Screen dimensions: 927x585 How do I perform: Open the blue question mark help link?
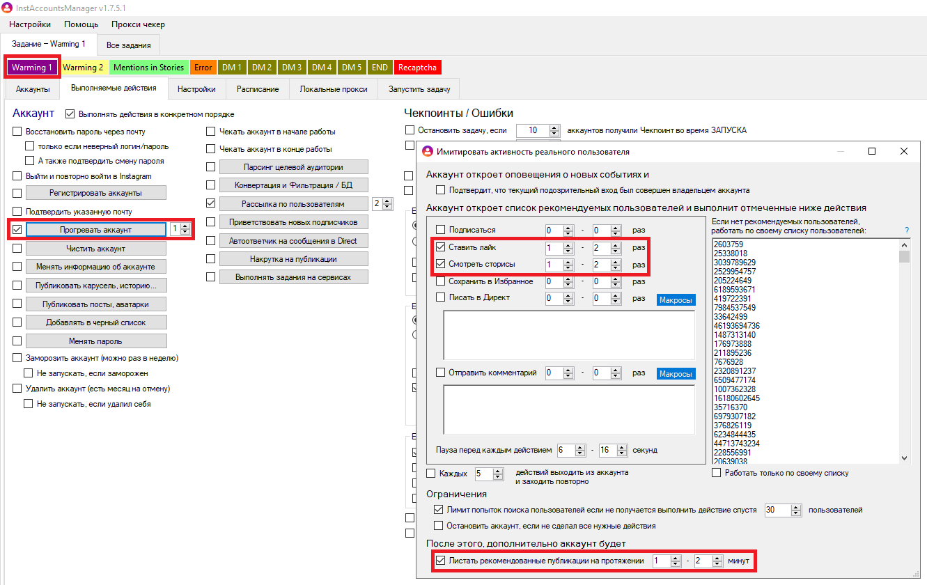click(x=907, y=230)
